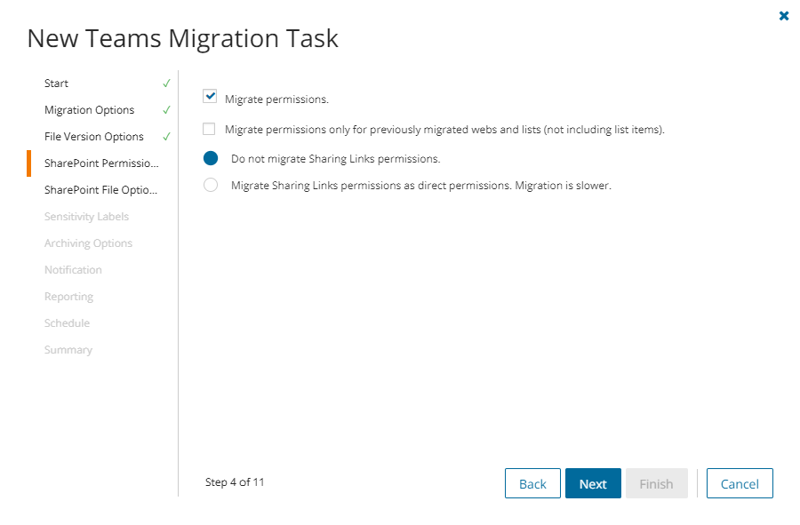This screenshot has height=525, width=800.
Task: Click the checkmark next to Migration Options
Action: 166,110
